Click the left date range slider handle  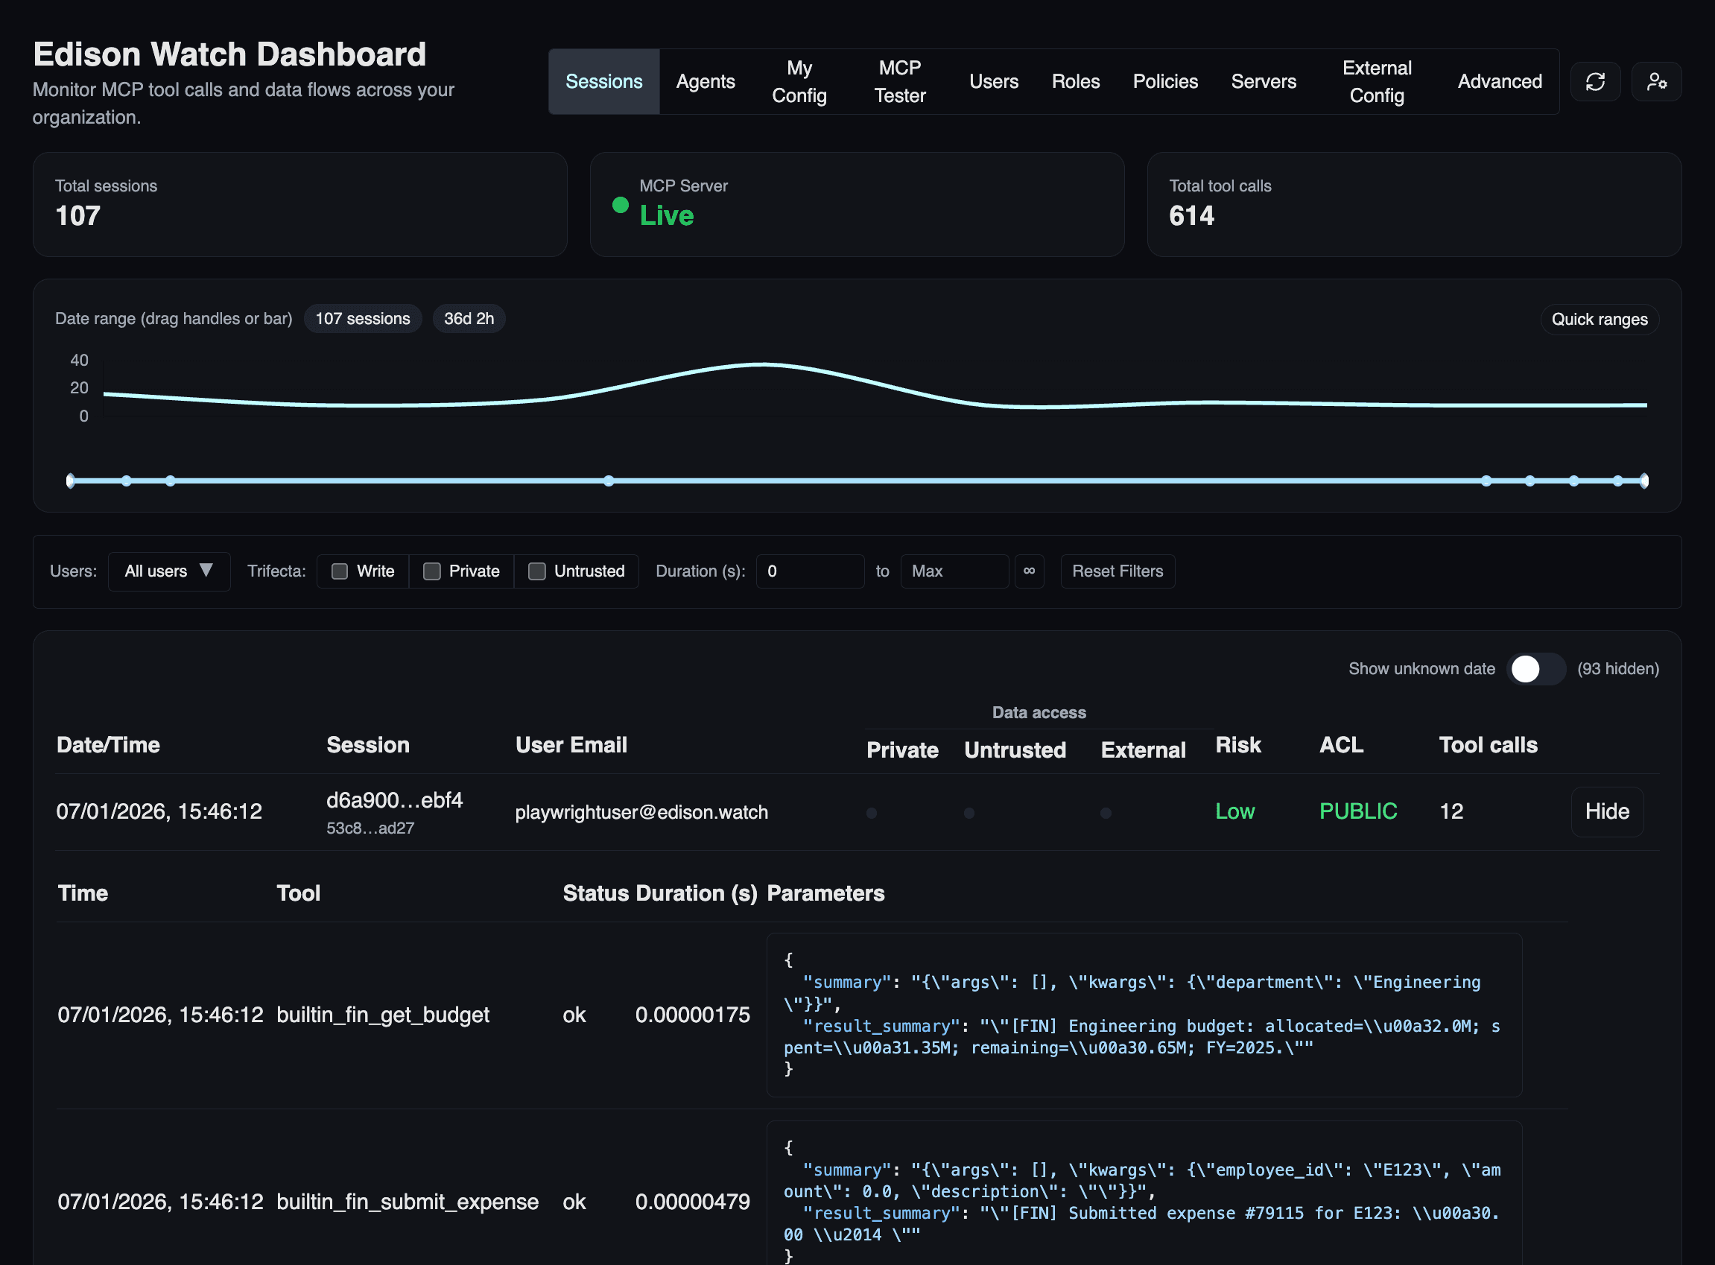coord(71,481)
